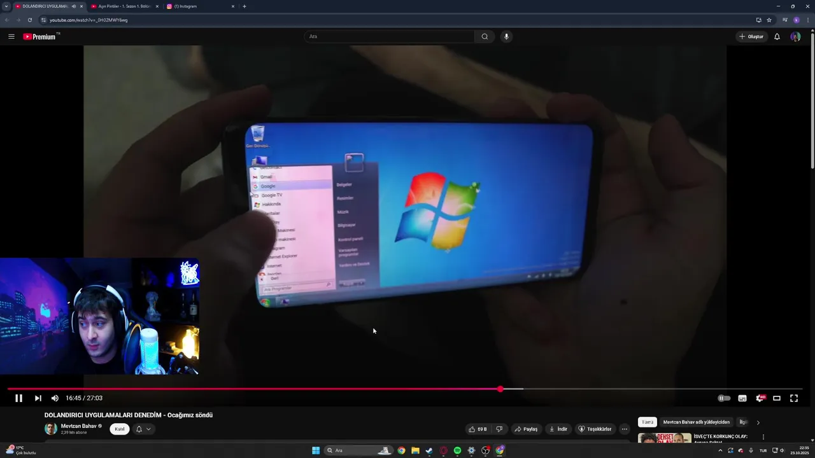Open the account avatar menu

point(795,36)
